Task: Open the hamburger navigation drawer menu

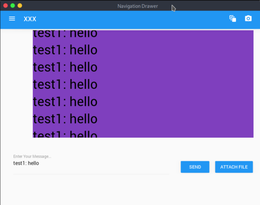Action: 12,19
